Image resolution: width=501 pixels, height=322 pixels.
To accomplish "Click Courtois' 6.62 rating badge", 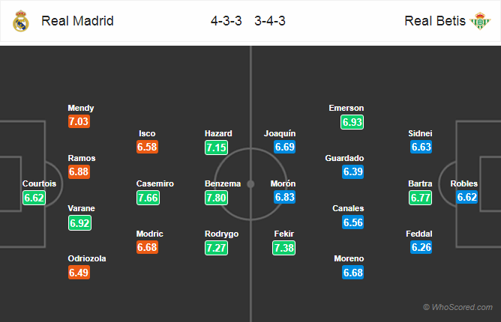I will [x=34, y=198].
